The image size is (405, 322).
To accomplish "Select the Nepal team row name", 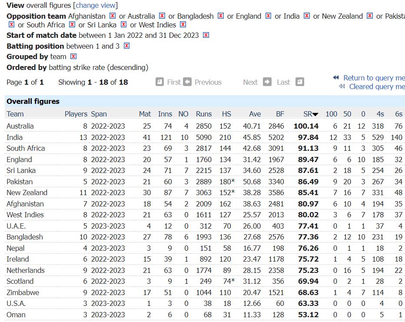I will click(16, 249).
